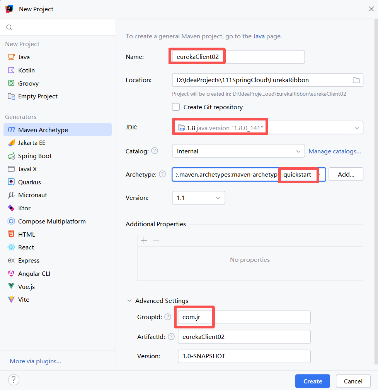This screenshot has width=378, height=390.
Task: Click the Maven Archetype m icon
Action: pyautogui.click(x=11, y=130)
